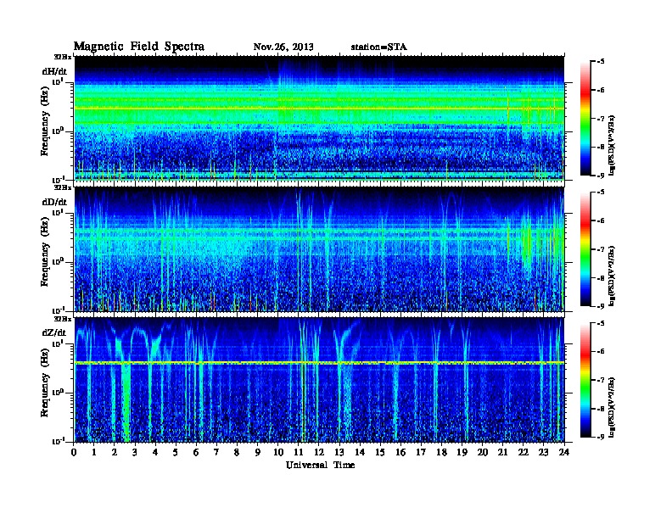Click the dD/dt panel color bar
Screen dimensions: 672x519
[585, 248]
